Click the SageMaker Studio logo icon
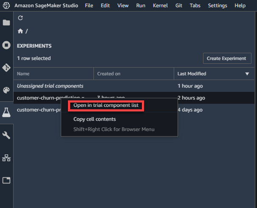 click(6, 6)
